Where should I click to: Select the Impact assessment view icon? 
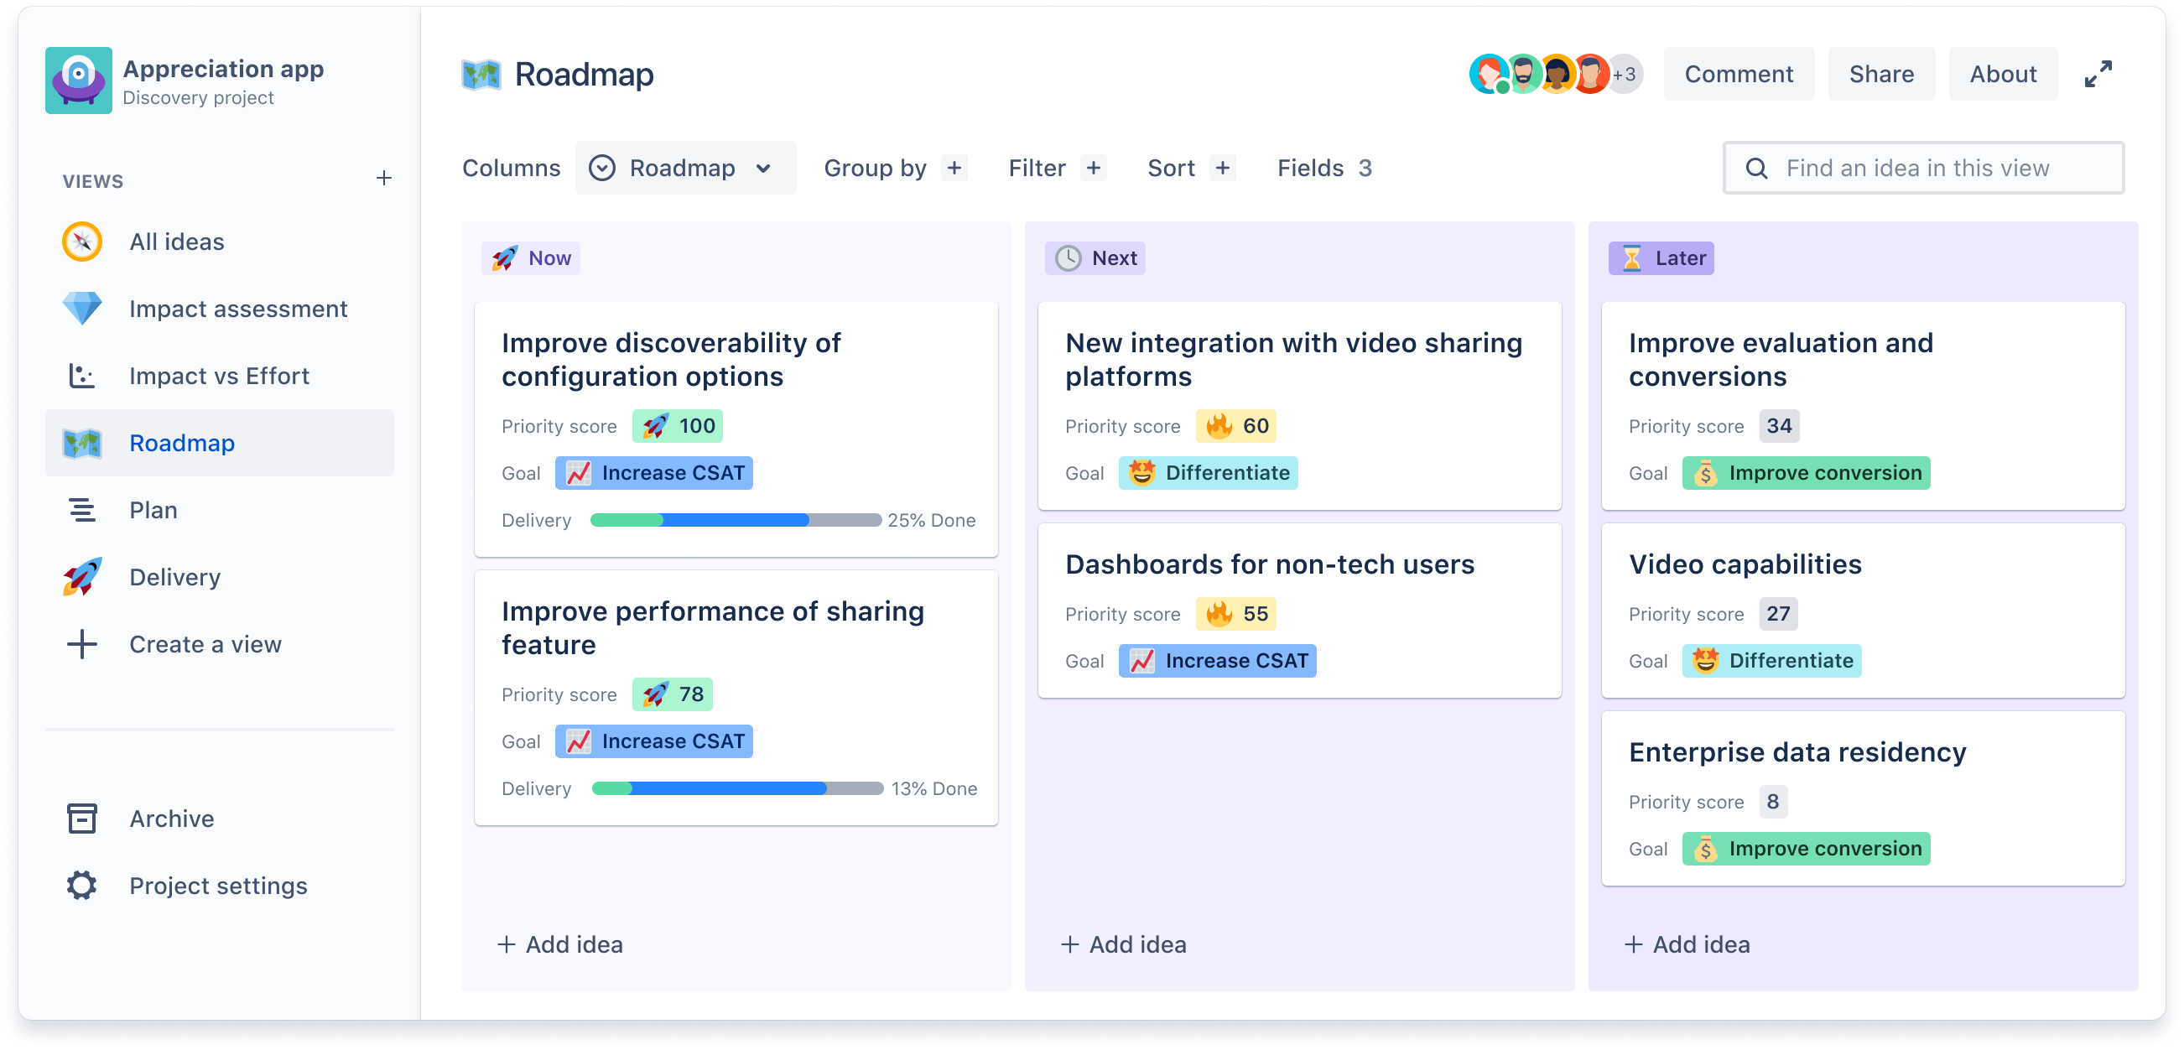coord(81,309)
